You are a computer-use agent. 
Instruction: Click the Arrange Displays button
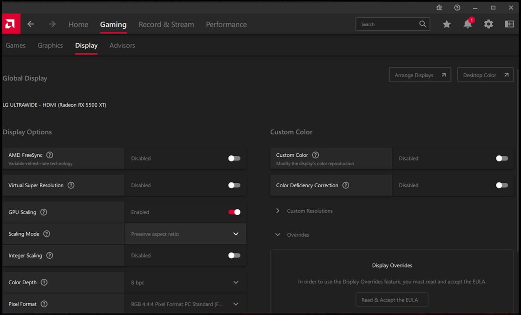point(420,75)
